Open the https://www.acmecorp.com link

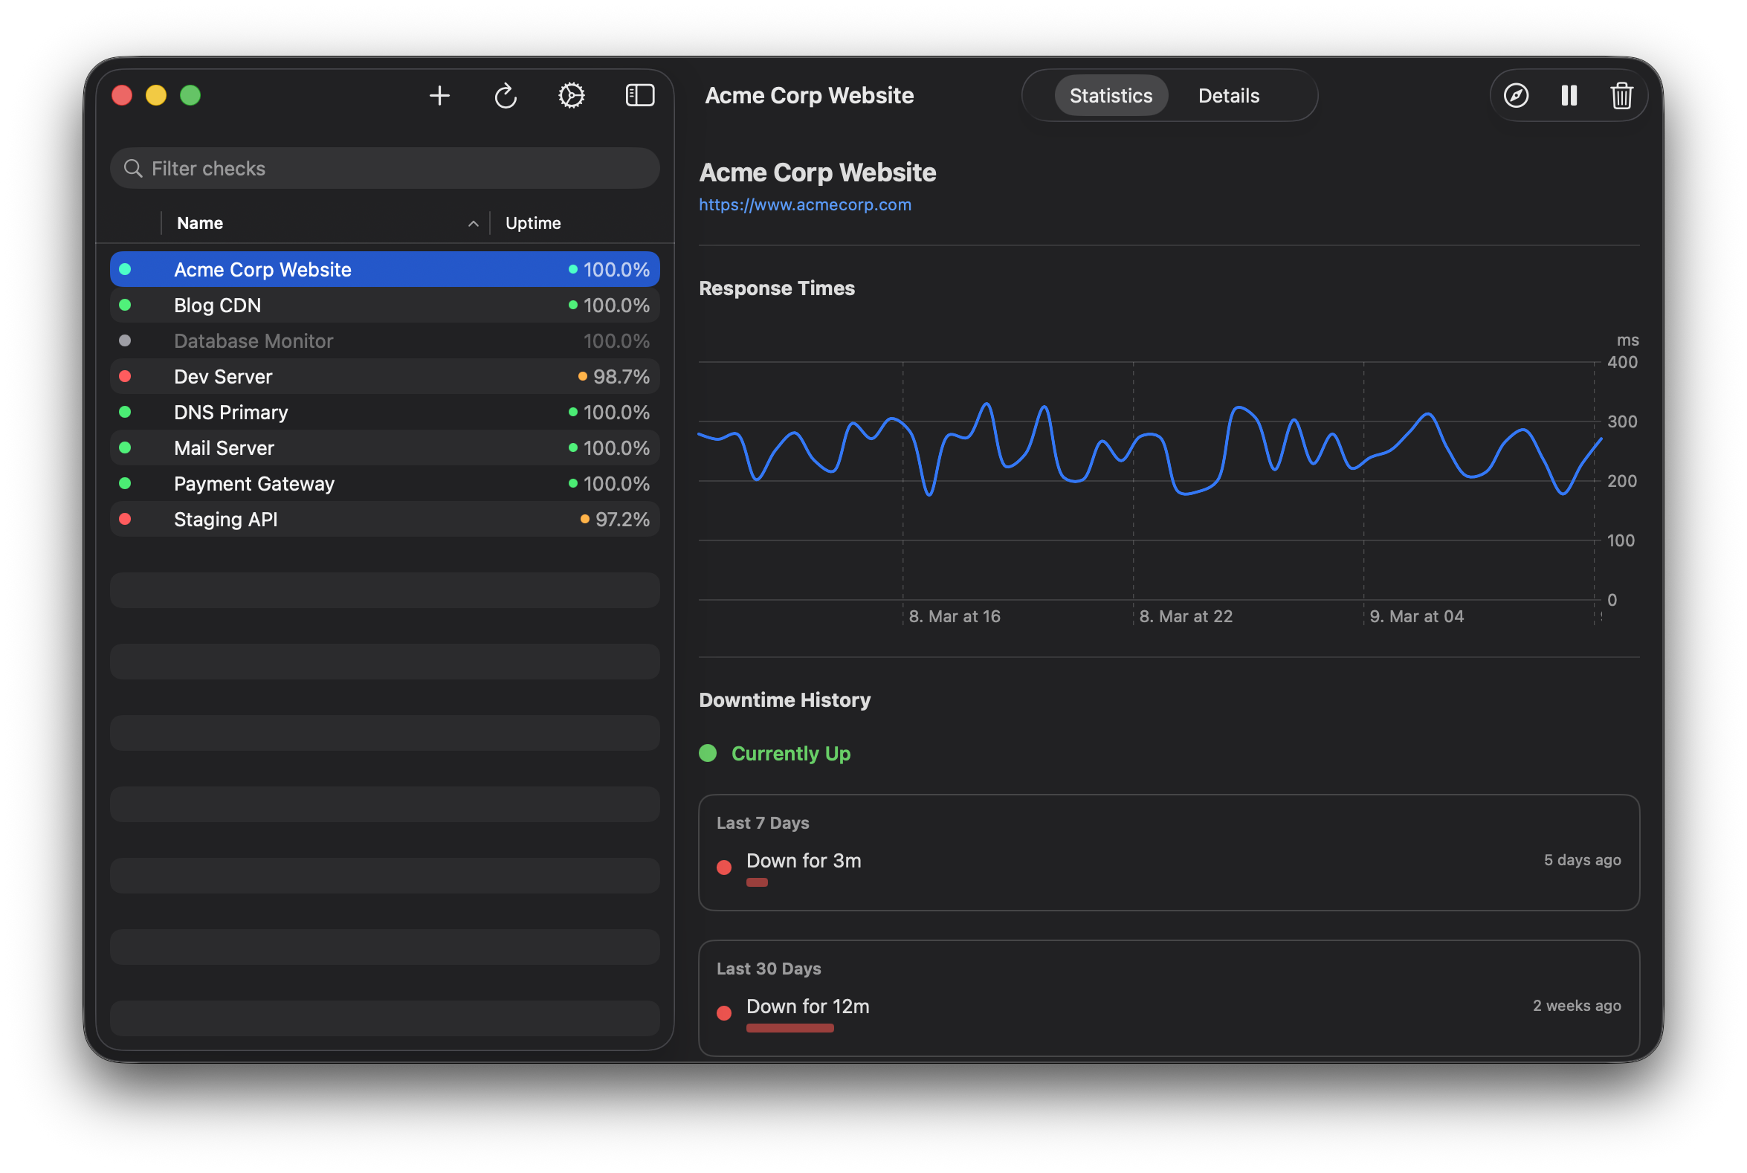tap(805, 204)
